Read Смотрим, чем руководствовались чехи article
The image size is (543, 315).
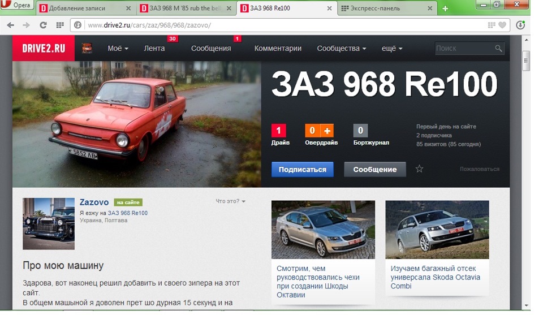(318, 282)
